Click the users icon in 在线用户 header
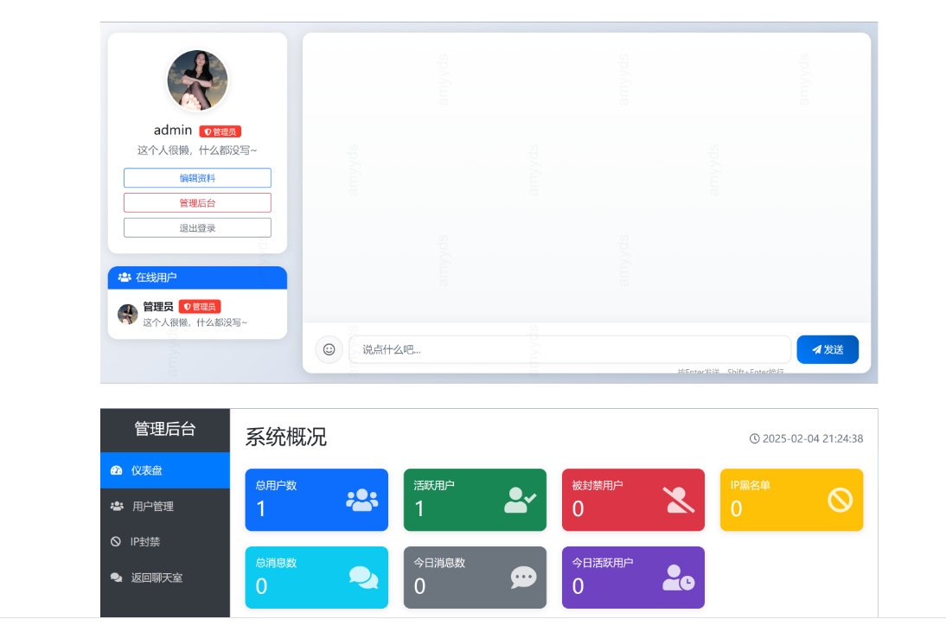The height and width of the screenshot is (632, 946). pos(125,278)
